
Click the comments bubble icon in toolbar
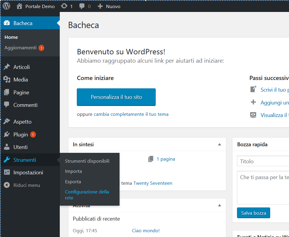click(82, 6)
